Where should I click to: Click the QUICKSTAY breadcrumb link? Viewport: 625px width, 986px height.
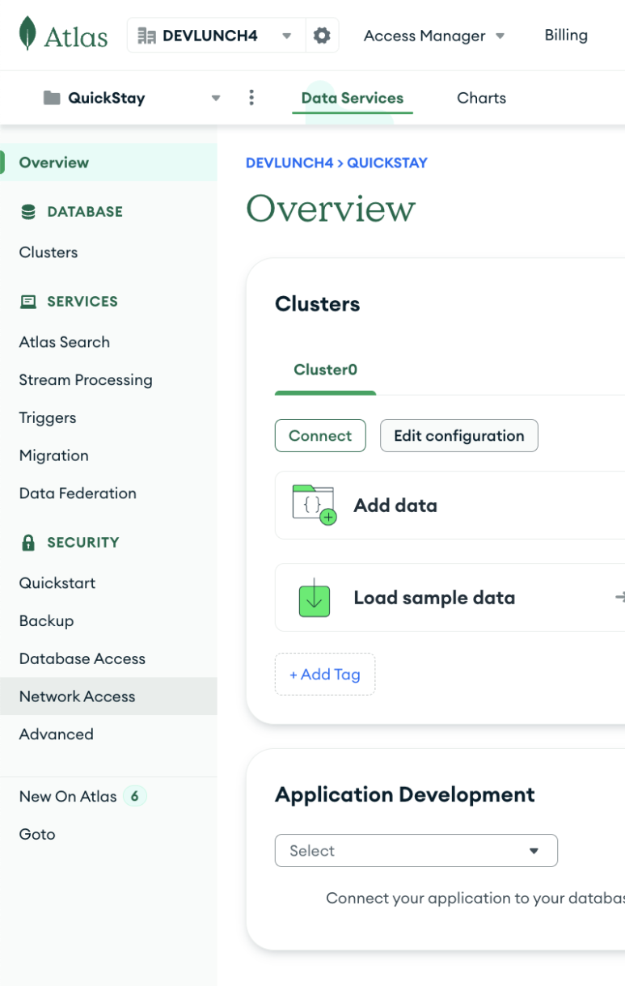pyautogui.click(x=387, y=163)
